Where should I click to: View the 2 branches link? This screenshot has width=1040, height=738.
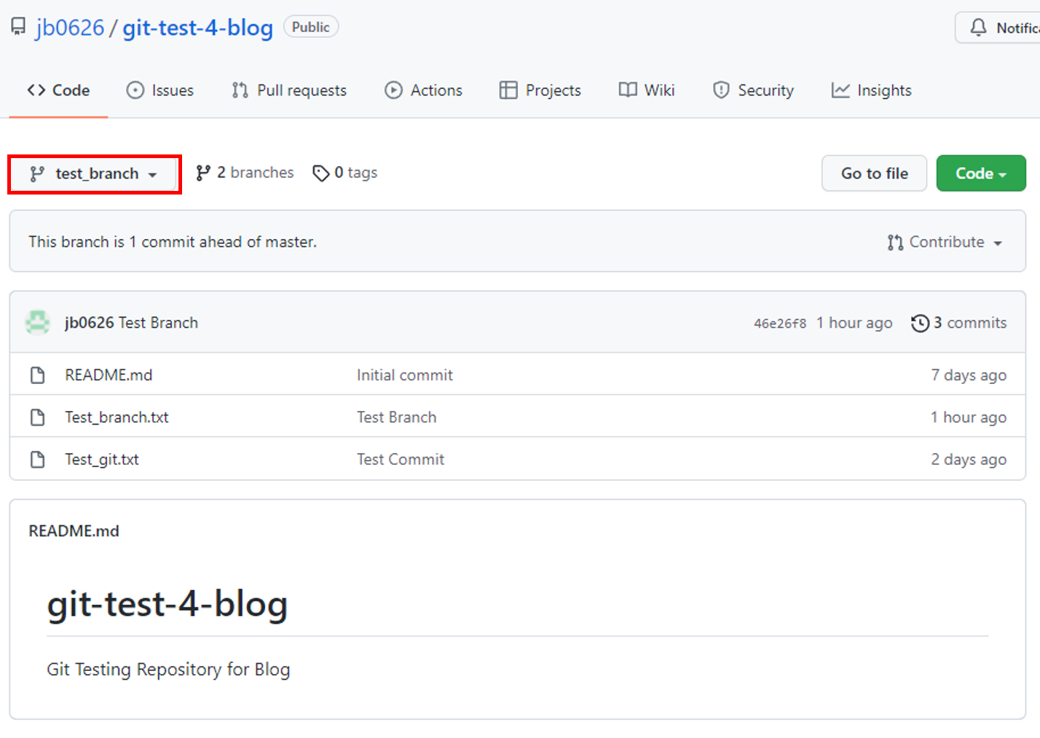pyautogui.click(x=245, y=173)
